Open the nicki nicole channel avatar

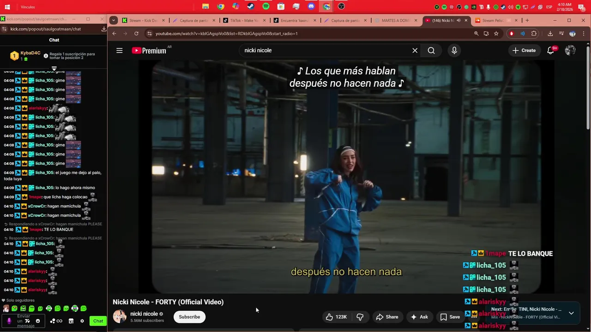point(120,316)
